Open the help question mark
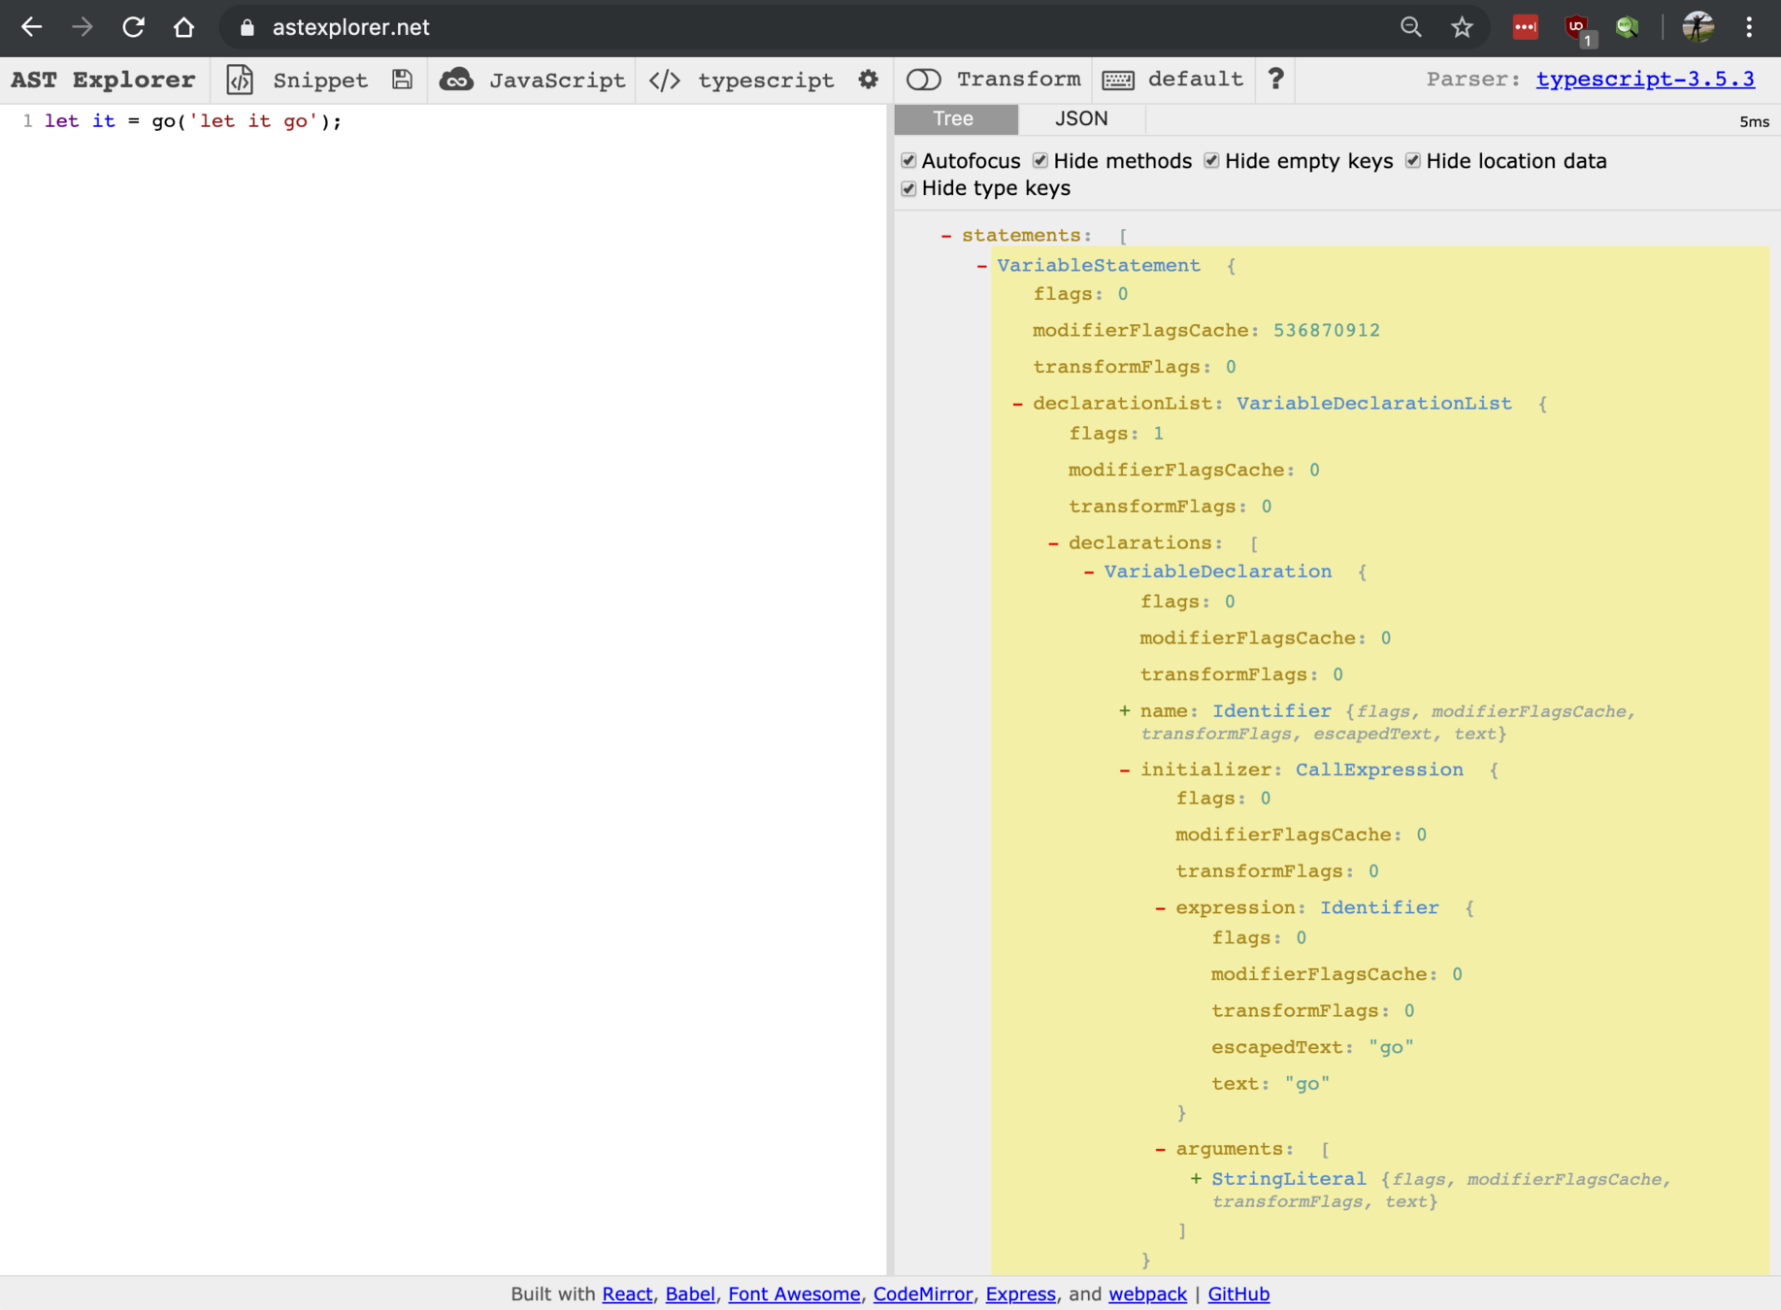 [1275, 79]
